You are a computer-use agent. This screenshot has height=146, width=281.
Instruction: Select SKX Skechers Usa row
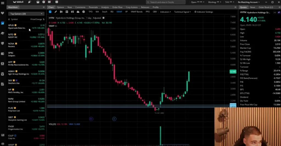(26, 82)
